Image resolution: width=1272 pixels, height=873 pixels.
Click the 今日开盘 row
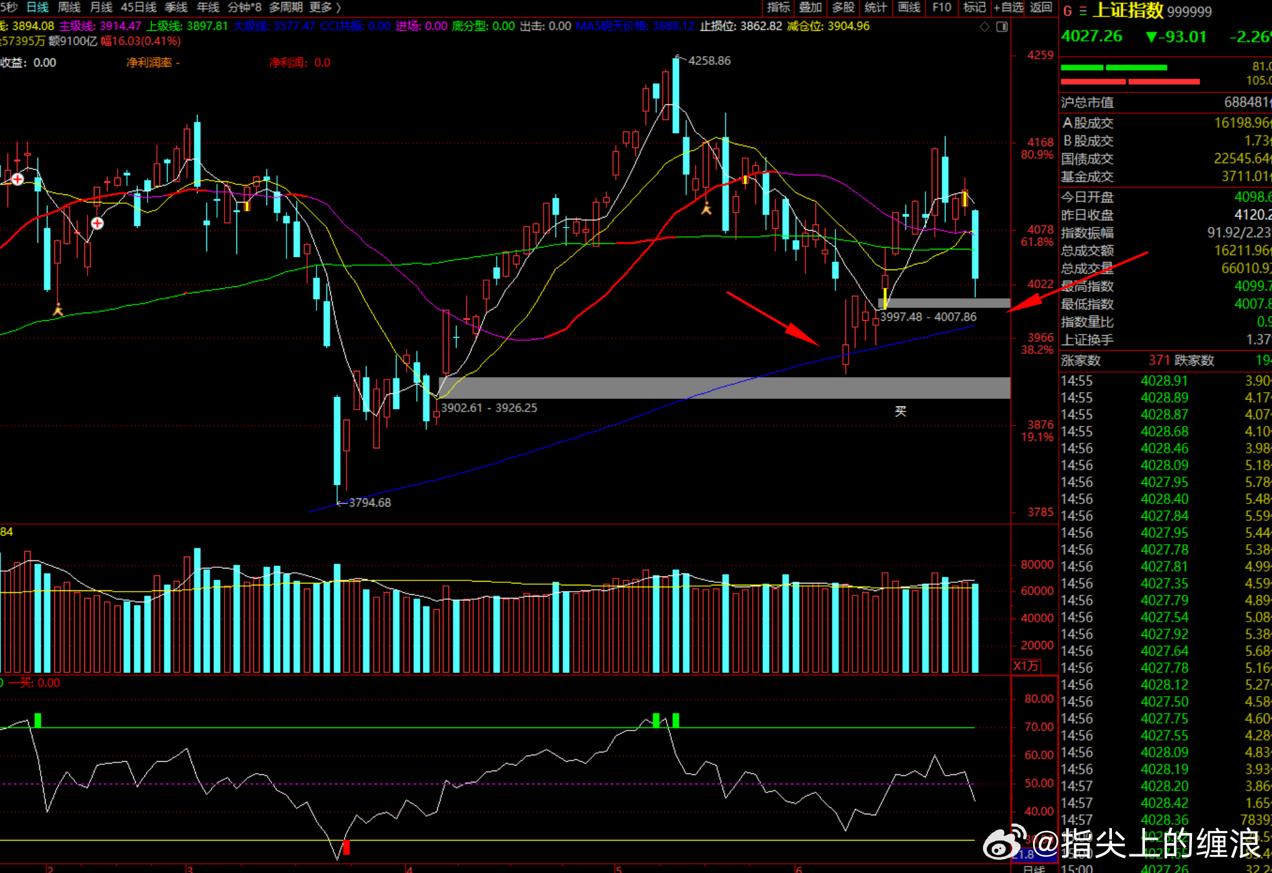coord(1166,198)
